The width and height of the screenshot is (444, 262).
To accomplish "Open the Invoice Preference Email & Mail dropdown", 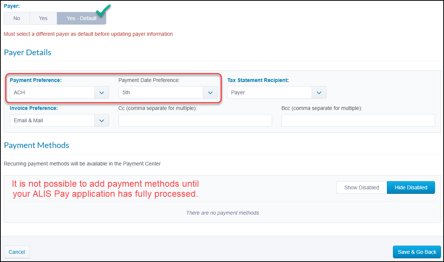I will point(59,120).
